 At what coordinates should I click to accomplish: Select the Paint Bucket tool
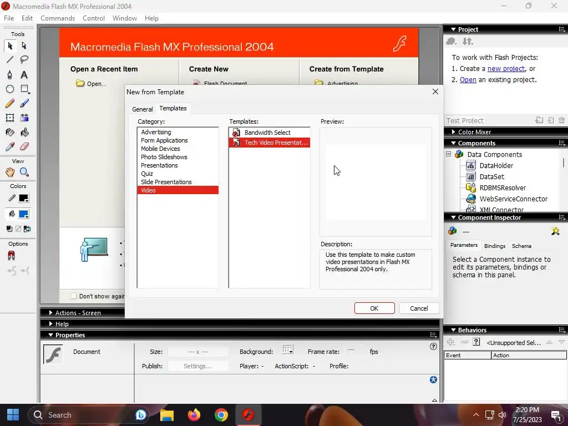(x=24, y=133)
